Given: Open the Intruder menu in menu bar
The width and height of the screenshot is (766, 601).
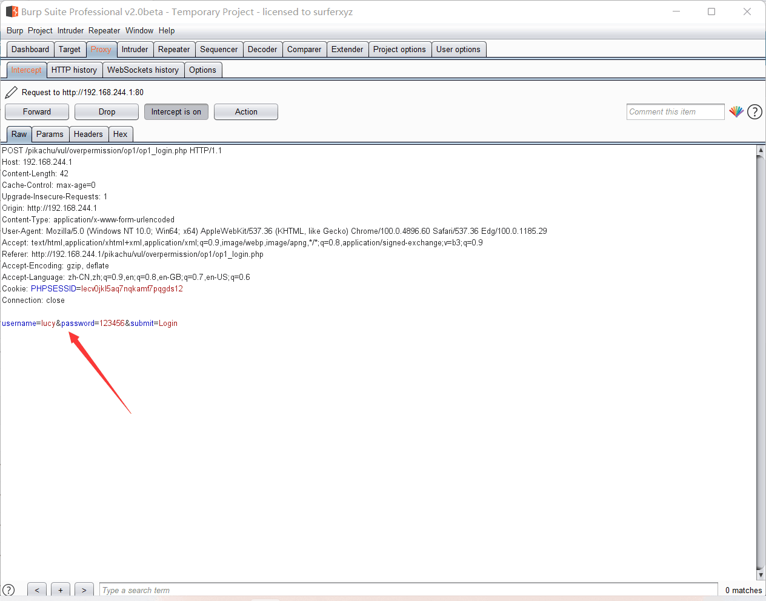Looking at the screenshot, I should click(70, 30).
